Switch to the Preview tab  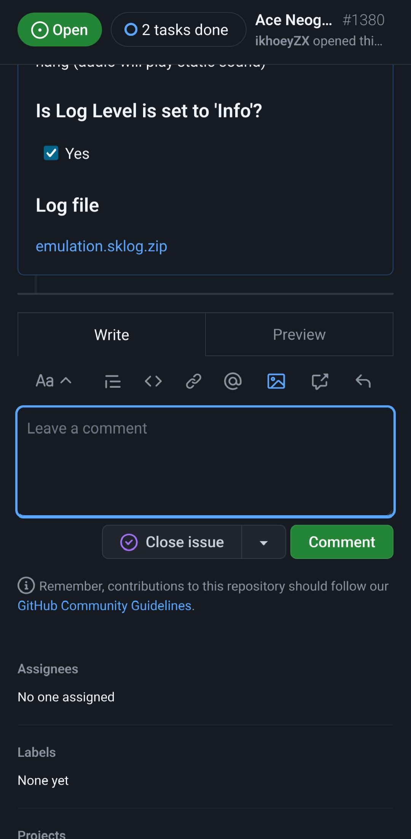(299, 334)
